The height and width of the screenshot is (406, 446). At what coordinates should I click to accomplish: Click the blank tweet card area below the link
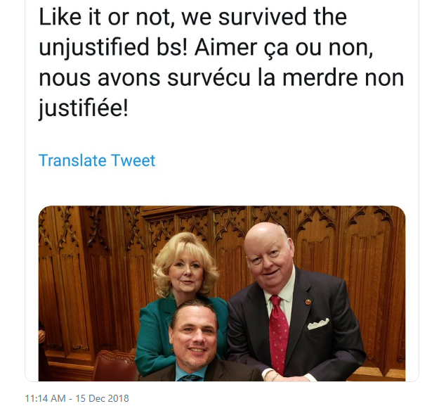pyautogui.click(x=222, y=186)
